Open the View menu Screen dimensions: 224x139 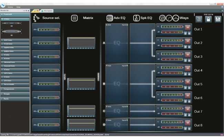click(x=18, y=7)
